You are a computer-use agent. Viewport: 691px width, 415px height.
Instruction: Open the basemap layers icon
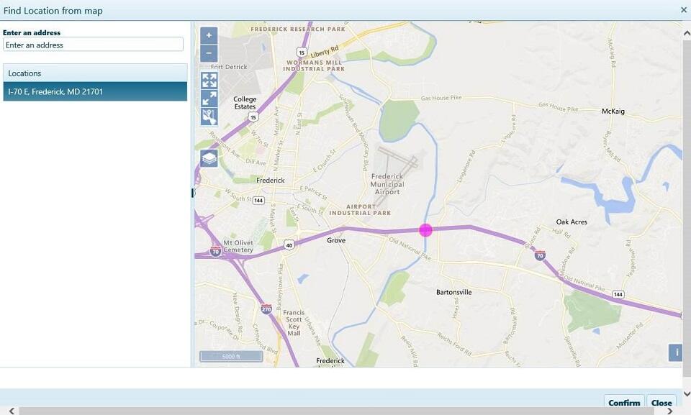[208, 157]
